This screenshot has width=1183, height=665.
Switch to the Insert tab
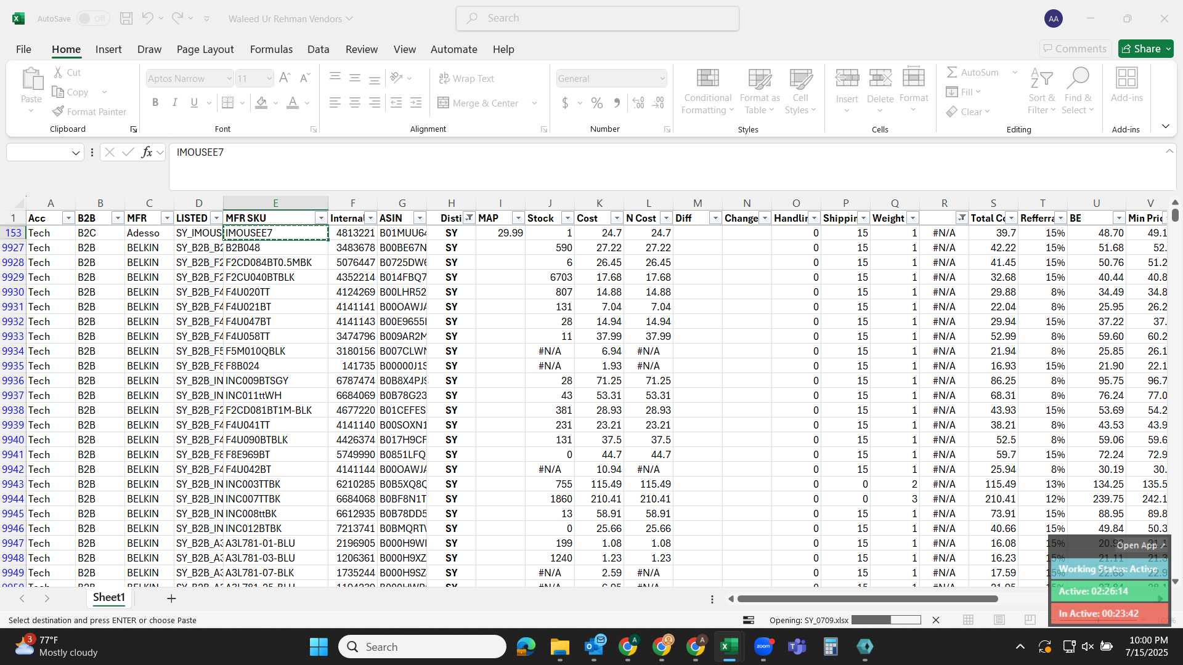108,49
